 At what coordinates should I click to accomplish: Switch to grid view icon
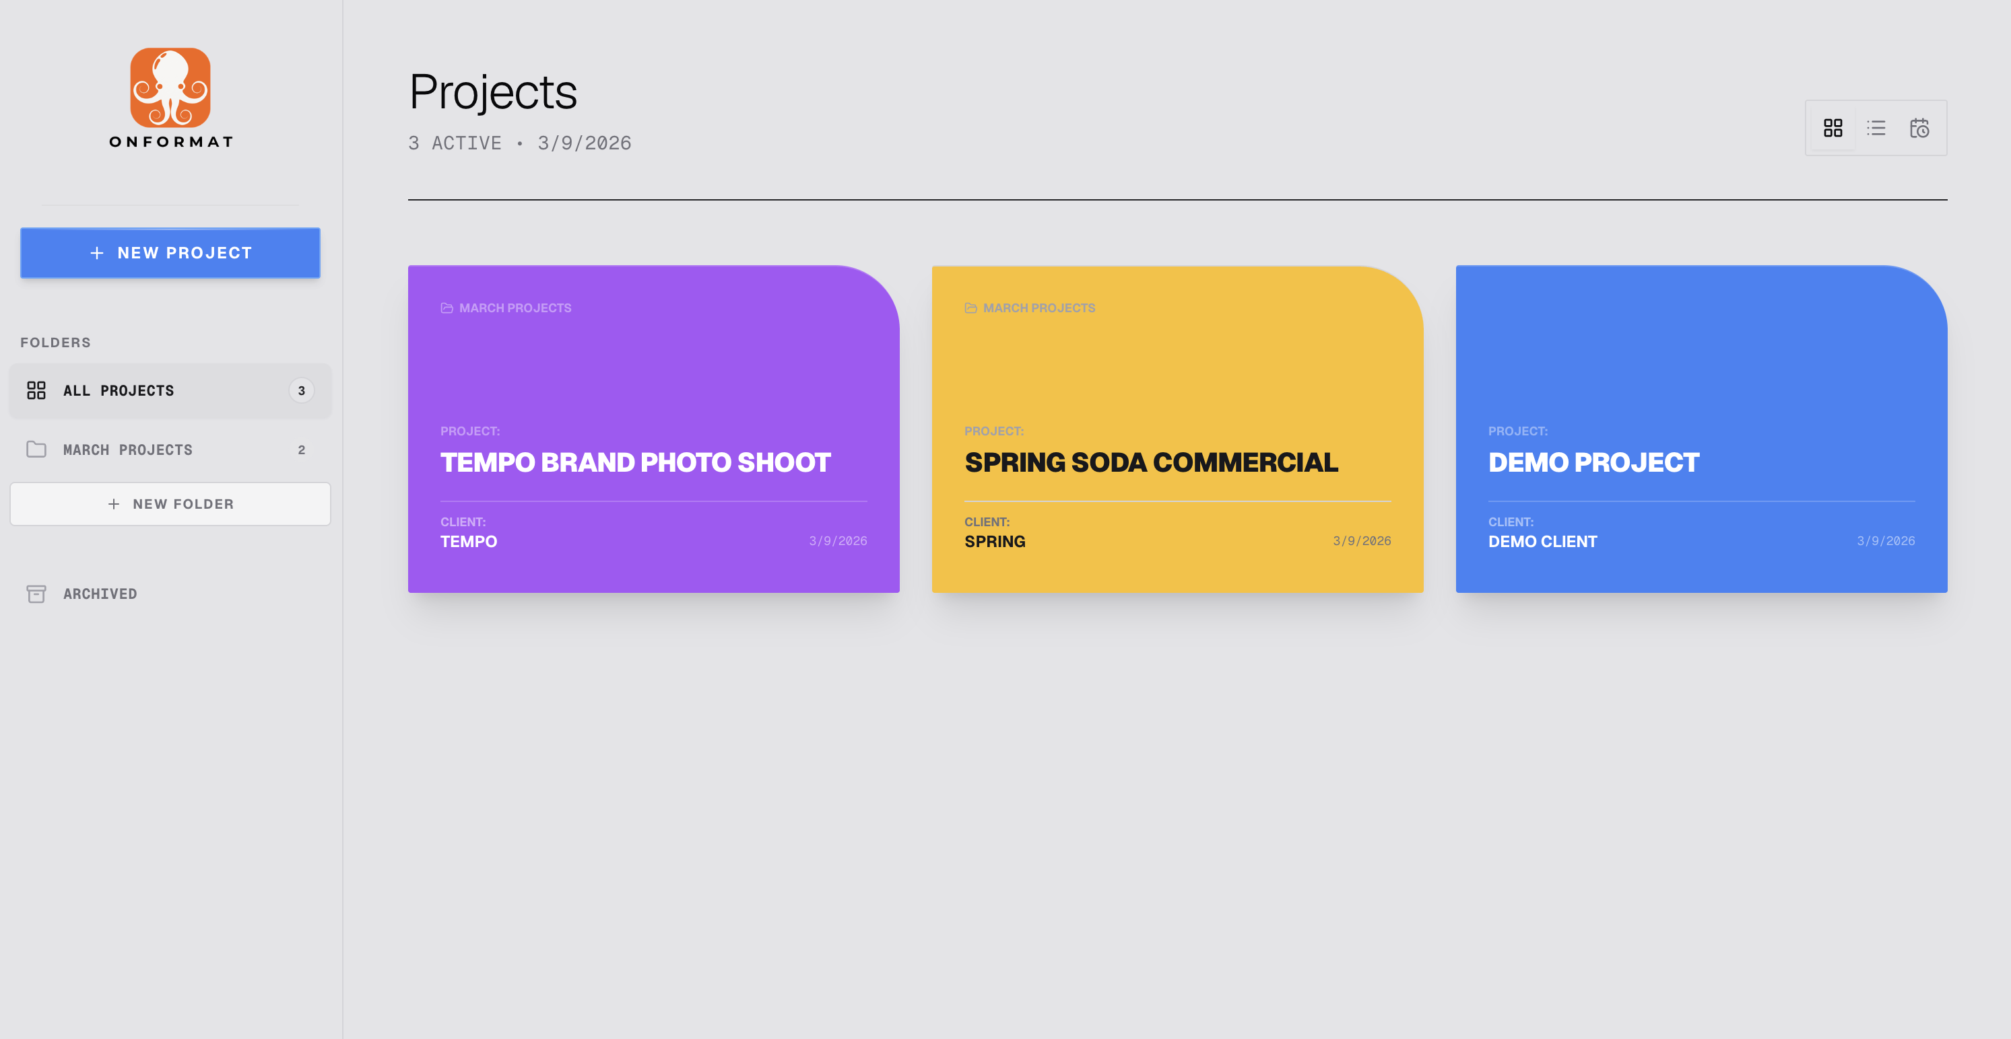(x=1833, y=128)
